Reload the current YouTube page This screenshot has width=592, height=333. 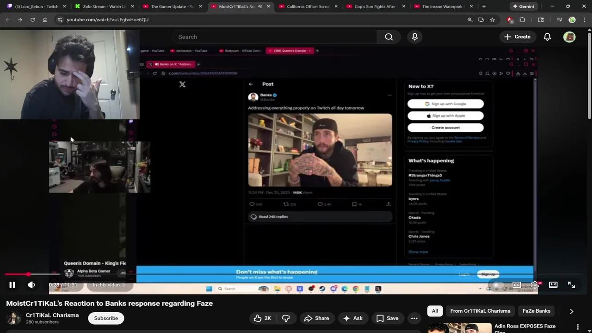pyautogui.click(x=32, y=20)
